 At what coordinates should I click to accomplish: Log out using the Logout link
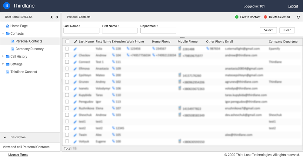tap(293, 6)
